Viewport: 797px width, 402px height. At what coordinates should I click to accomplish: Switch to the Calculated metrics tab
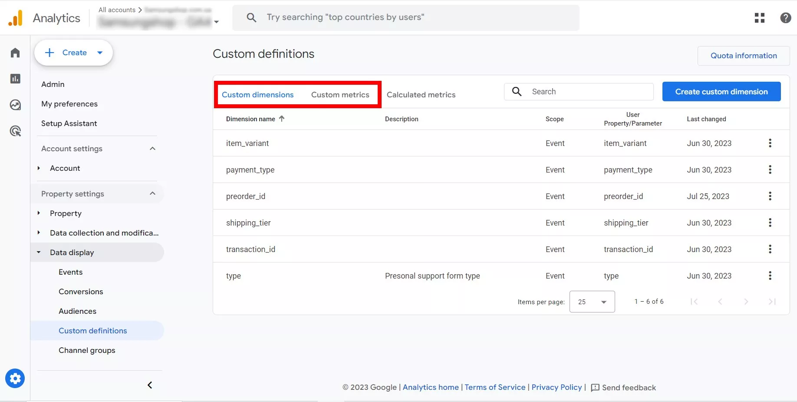point(421,95)
